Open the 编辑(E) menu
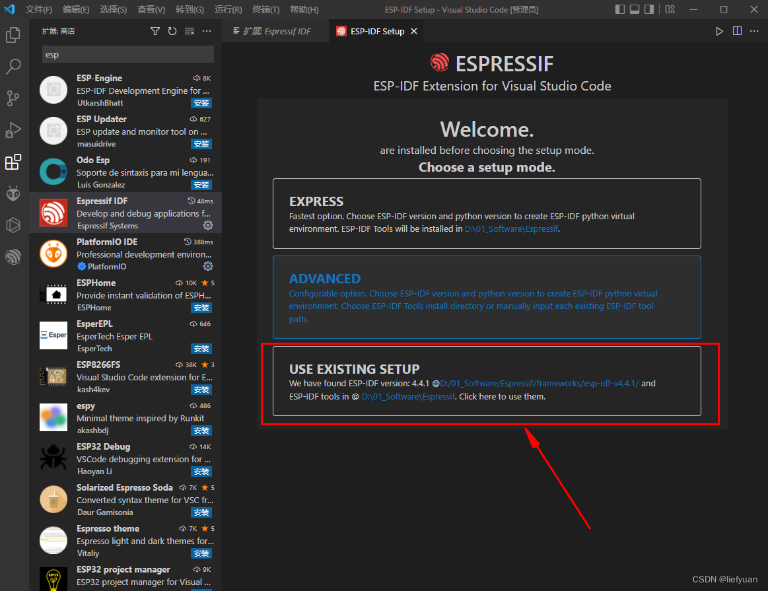 (x=76, y=10)
